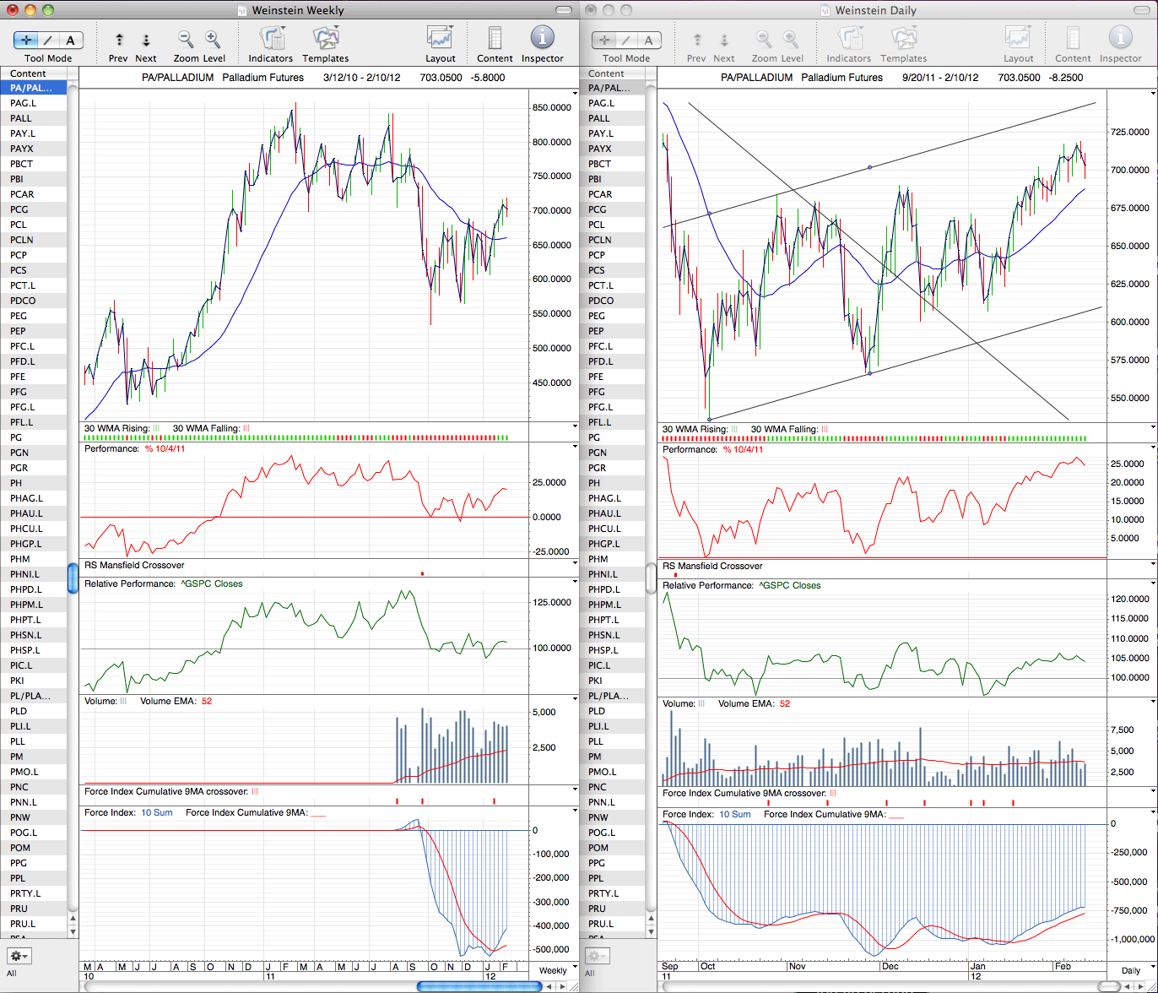1158x993 pixels.
Task: Open Layout menu in the Weekly window toolbar
Action: pyautogui.click(x=440, y=39)
